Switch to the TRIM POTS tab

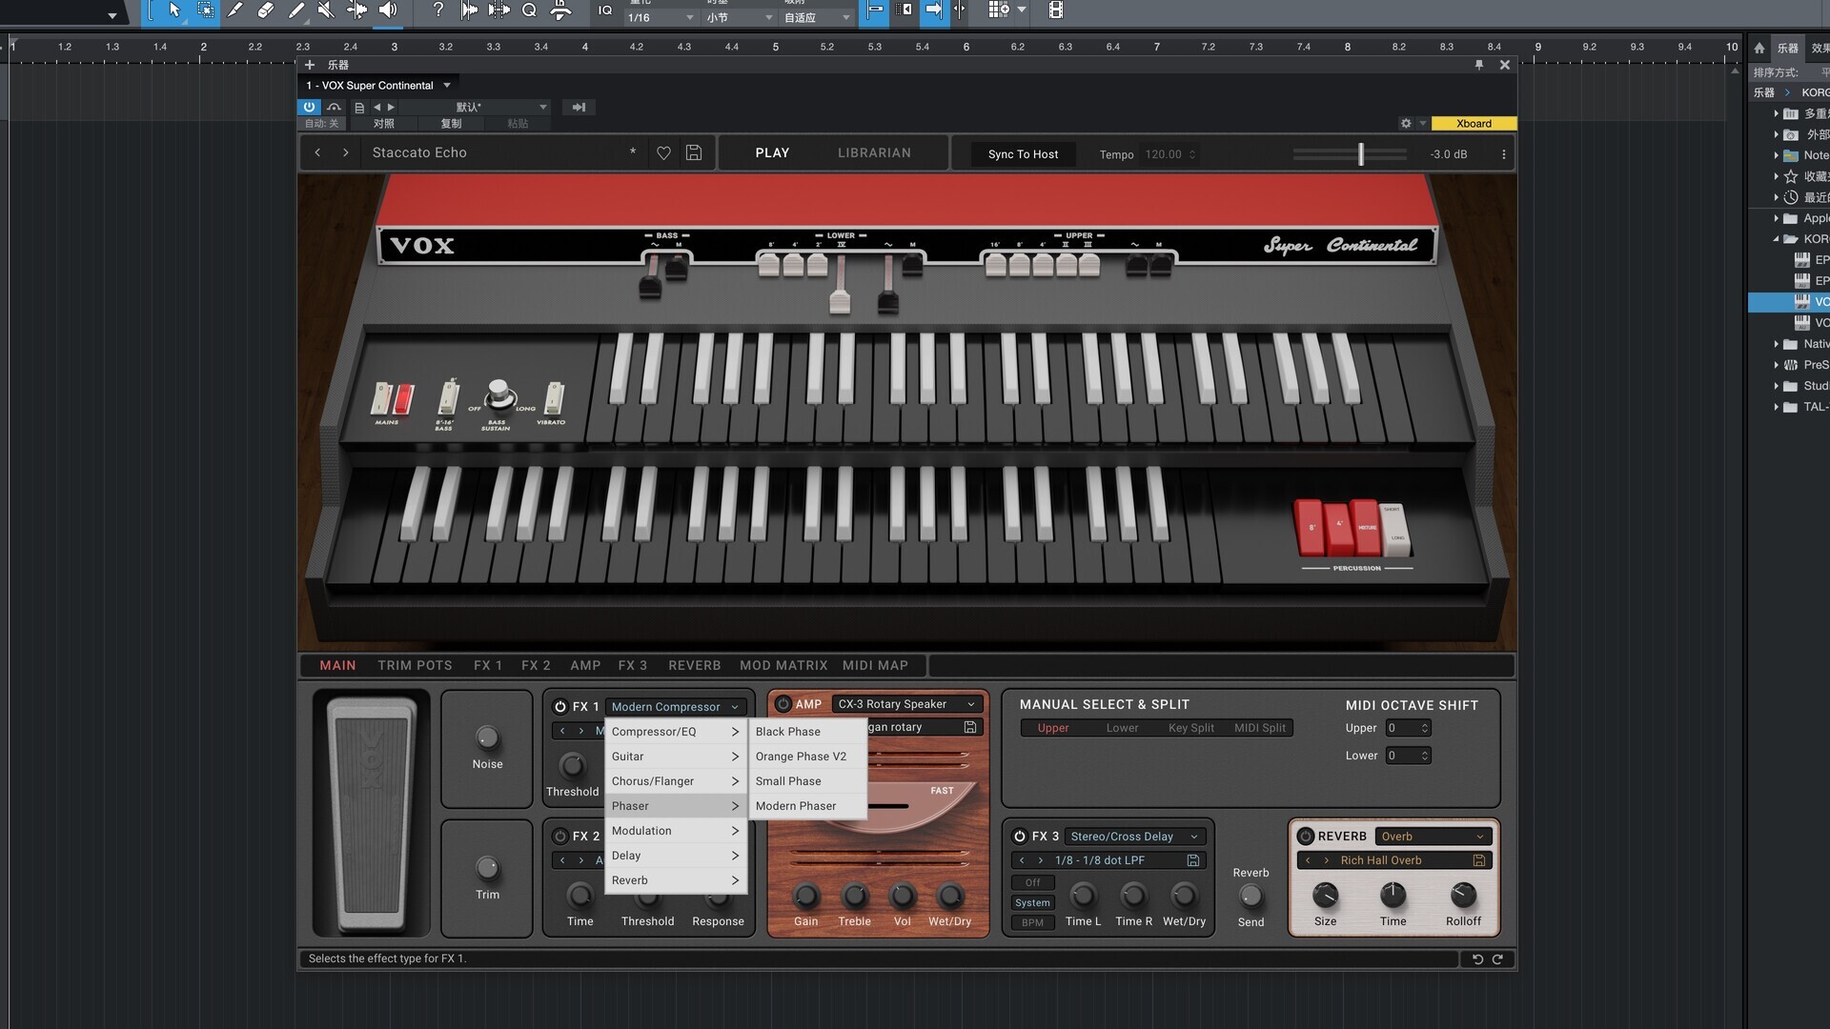point(415,665)
